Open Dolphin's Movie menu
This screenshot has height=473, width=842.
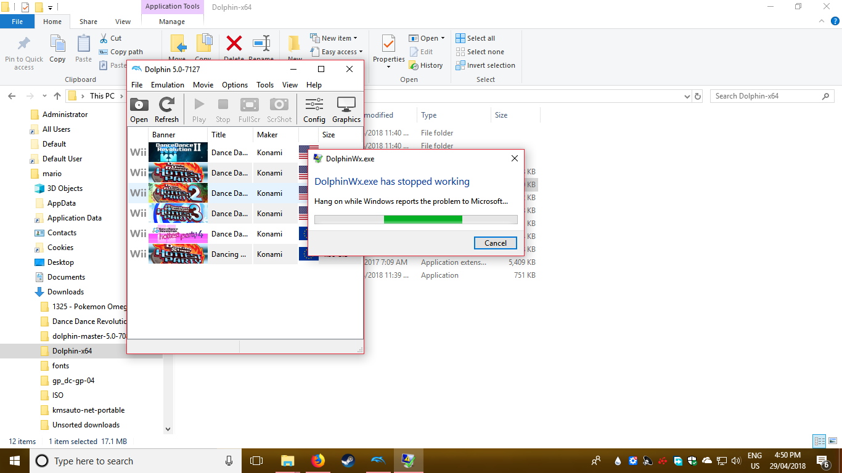coord(203,85)
